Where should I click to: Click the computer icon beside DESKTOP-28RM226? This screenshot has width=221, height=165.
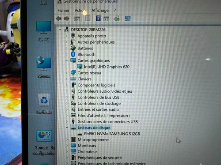coord(66,30)
